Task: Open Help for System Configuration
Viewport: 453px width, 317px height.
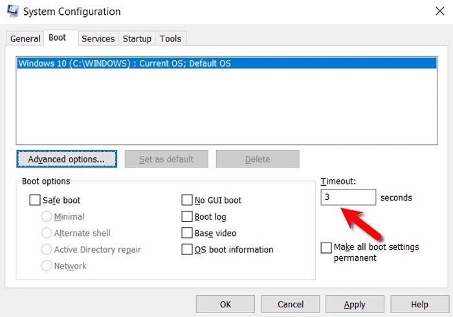Action: pyautogui.click(x=420, y=304)
